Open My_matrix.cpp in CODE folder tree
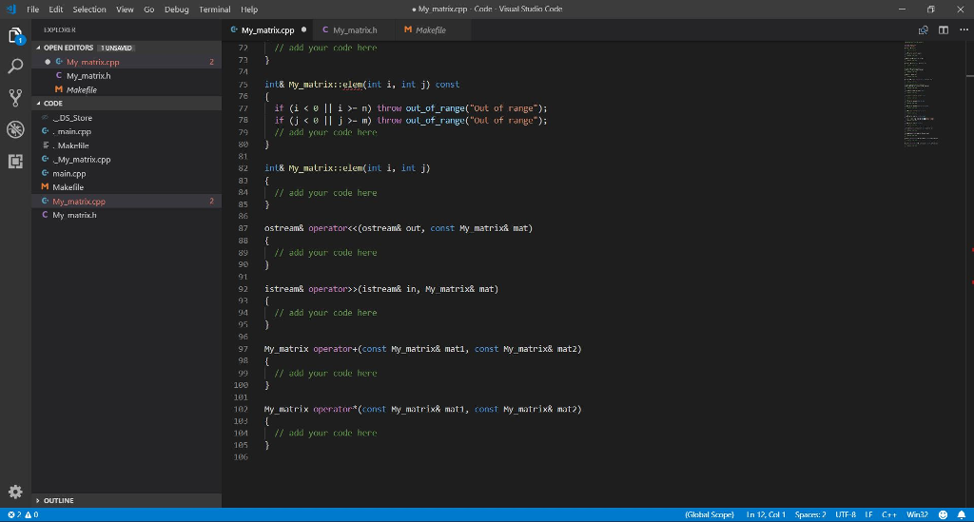974x522 pixels. tap(127, 202)
